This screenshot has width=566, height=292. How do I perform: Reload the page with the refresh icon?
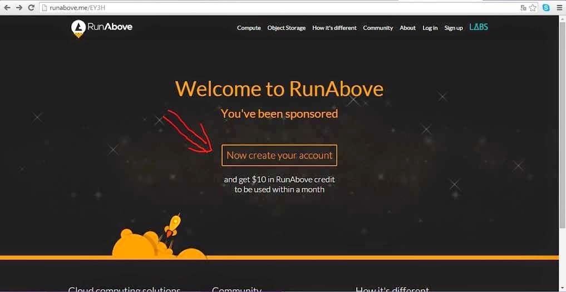(31, 8)
